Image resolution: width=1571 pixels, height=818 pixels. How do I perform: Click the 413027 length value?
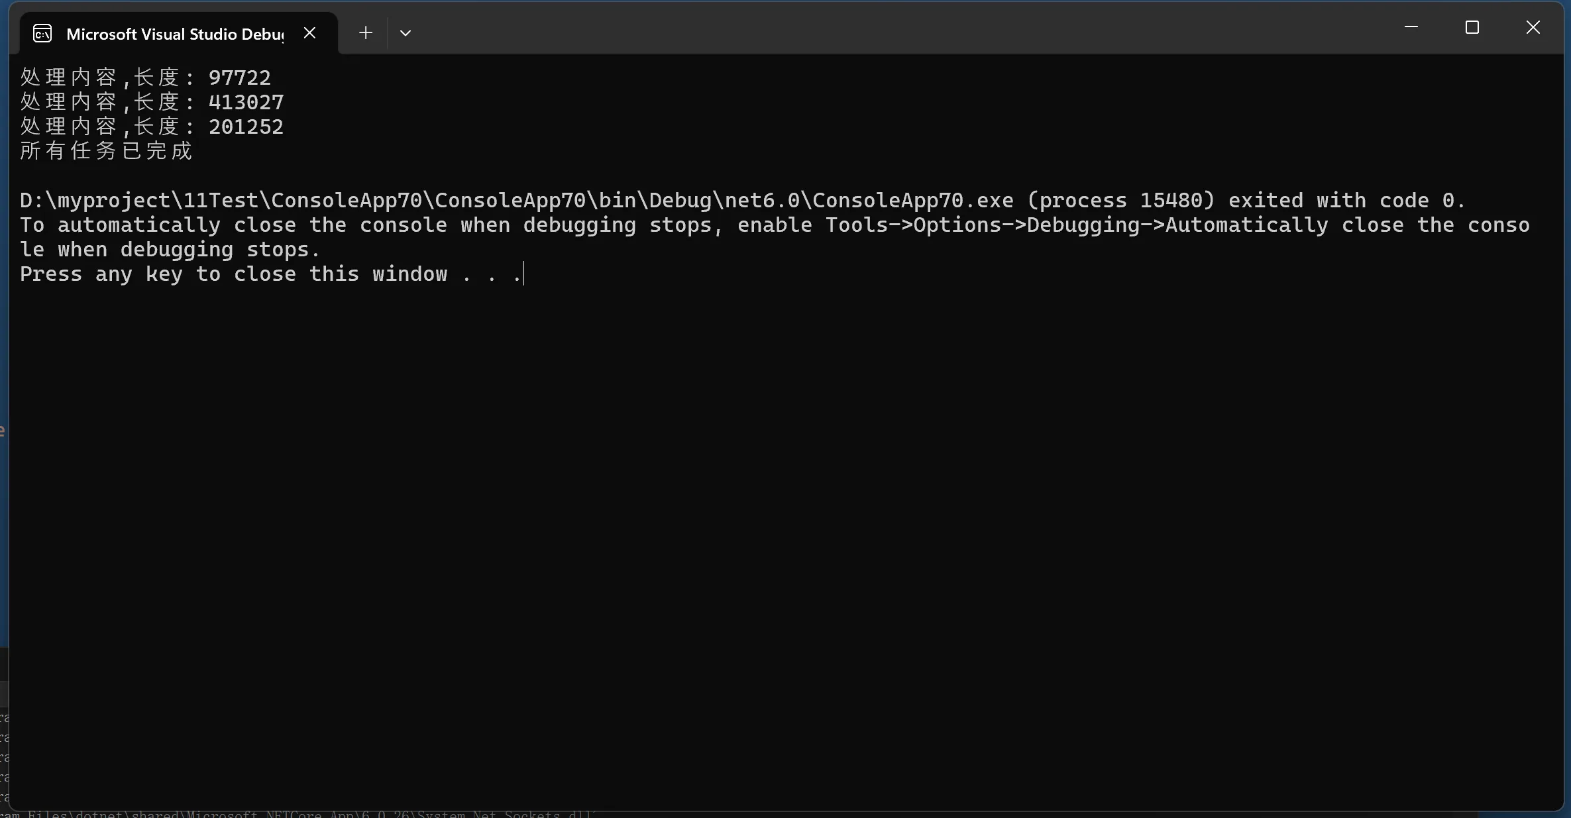click(x=246, y=102)
